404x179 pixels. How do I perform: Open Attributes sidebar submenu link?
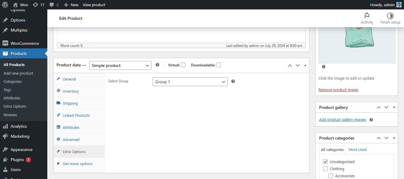[12, 98]
